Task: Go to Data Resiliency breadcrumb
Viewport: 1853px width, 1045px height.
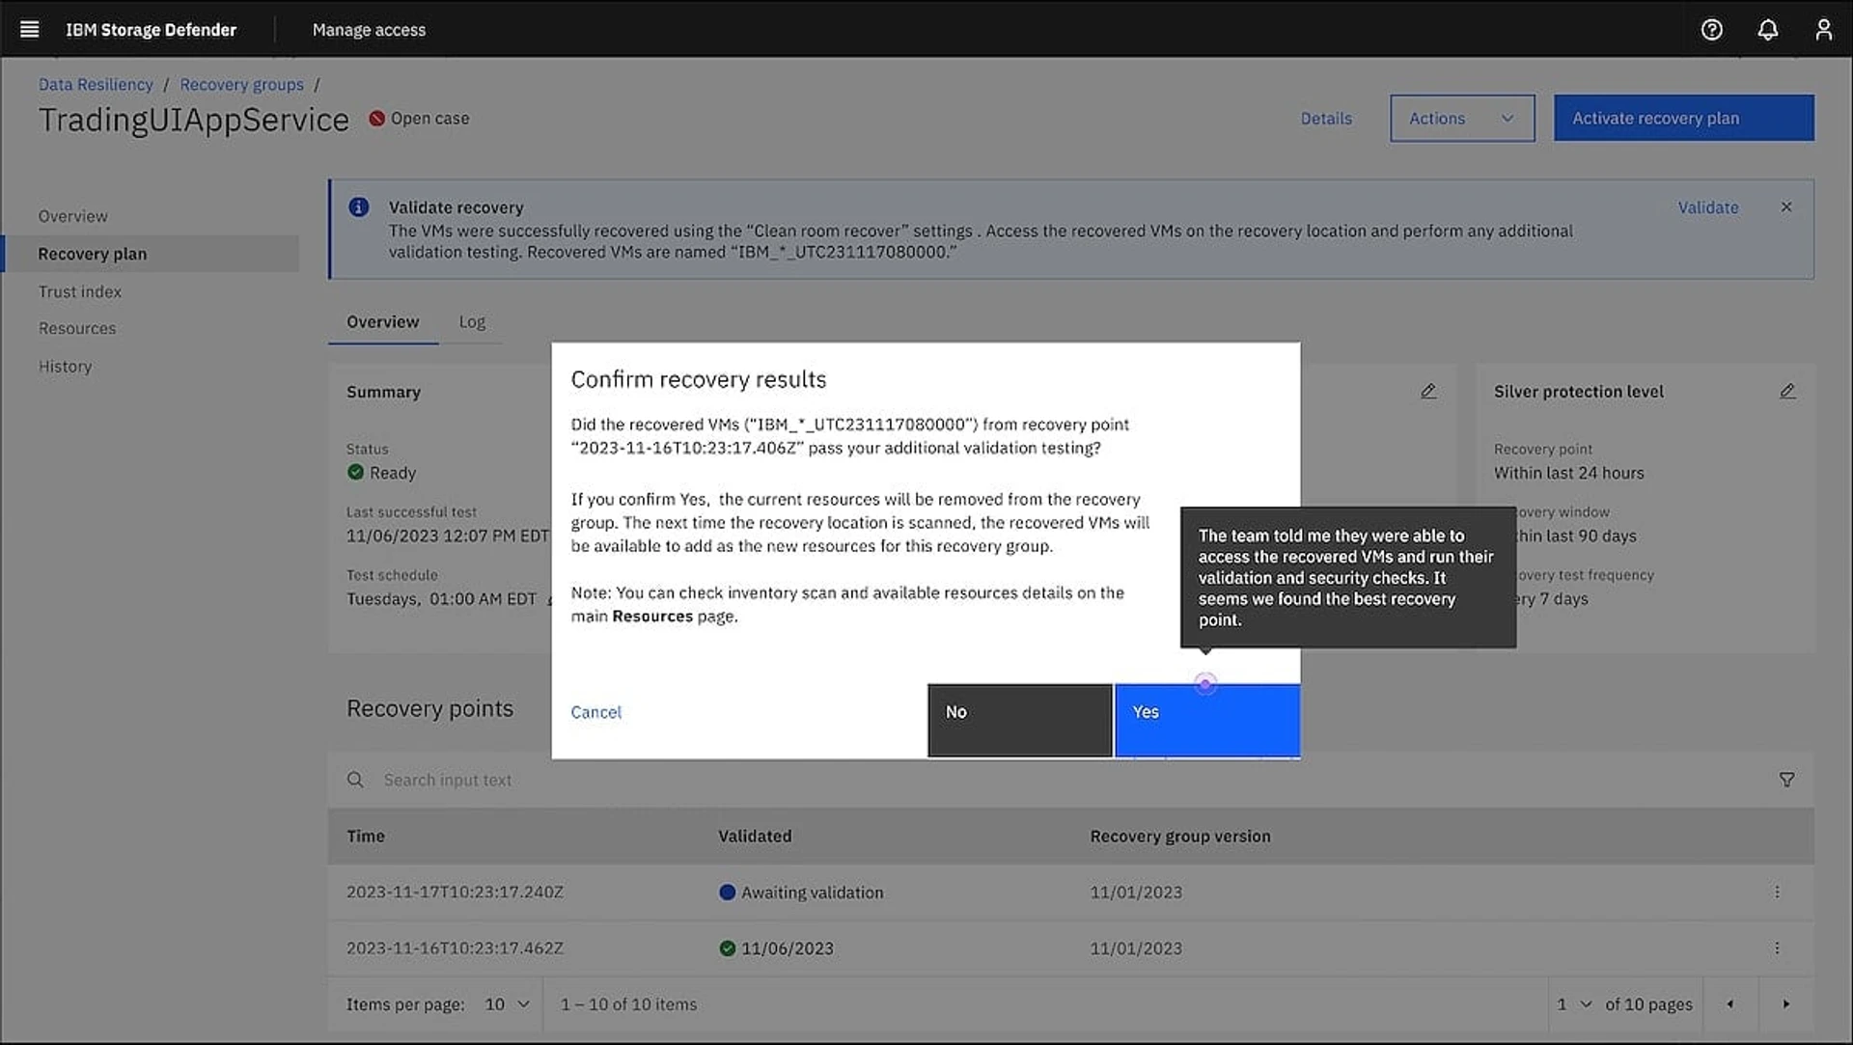Action: pos(96,85)
